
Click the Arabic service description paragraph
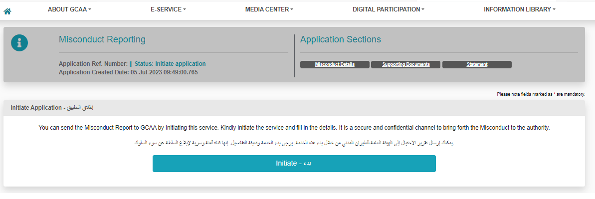294,144
